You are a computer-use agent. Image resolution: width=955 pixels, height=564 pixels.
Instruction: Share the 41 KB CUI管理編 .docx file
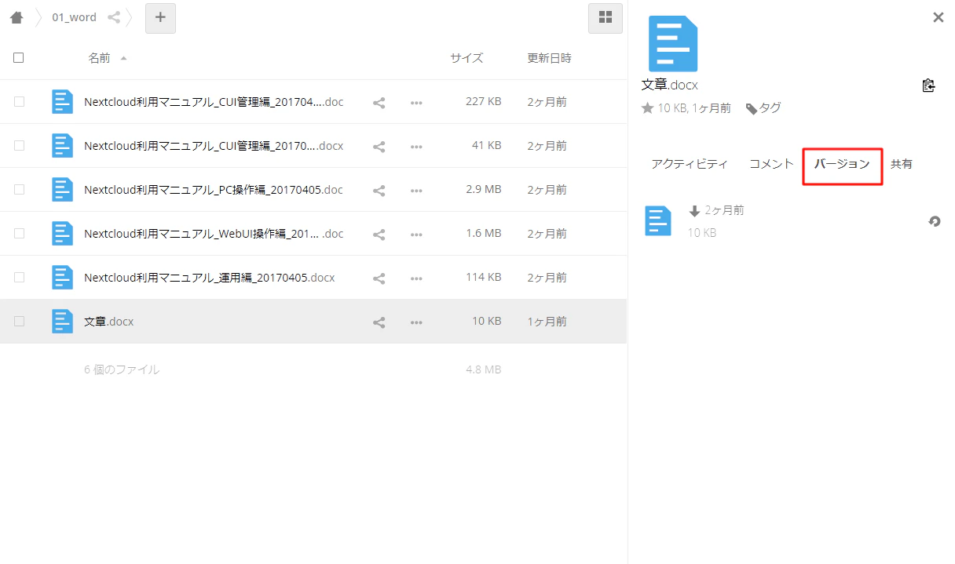click(x=379, y=146)
